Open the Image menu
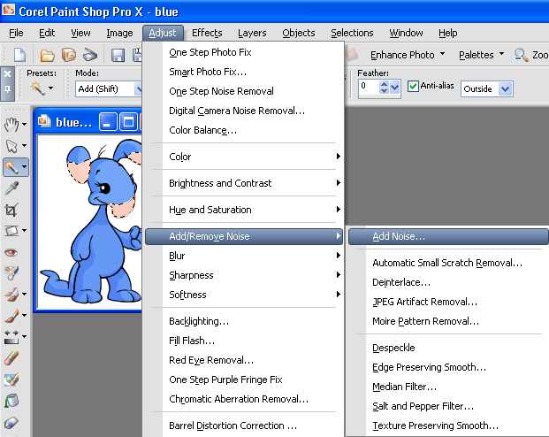This screenshot has height=437, width=549. click(119, 33)
